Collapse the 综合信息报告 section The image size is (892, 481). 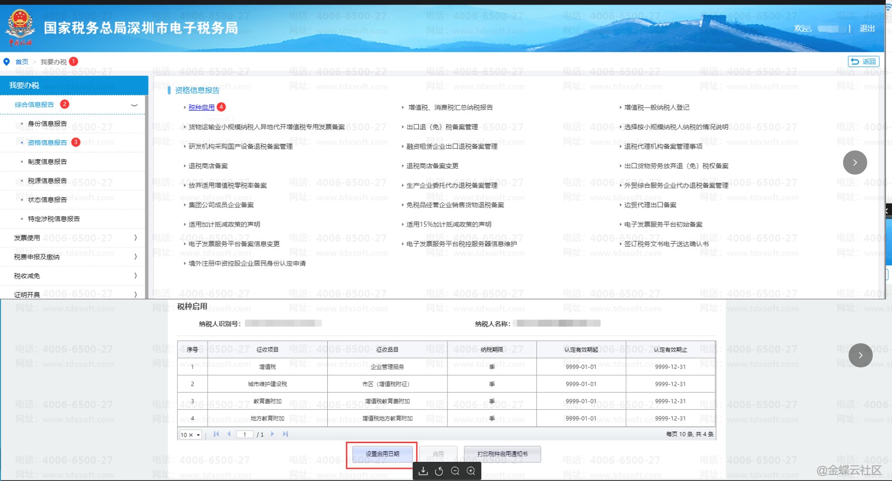point(134,105)
